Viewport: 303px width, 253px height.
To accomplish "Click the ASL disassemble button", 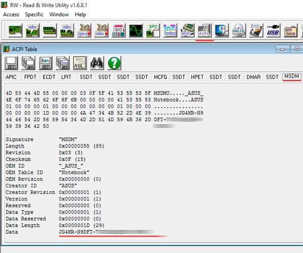I will (x=80, y=63).
